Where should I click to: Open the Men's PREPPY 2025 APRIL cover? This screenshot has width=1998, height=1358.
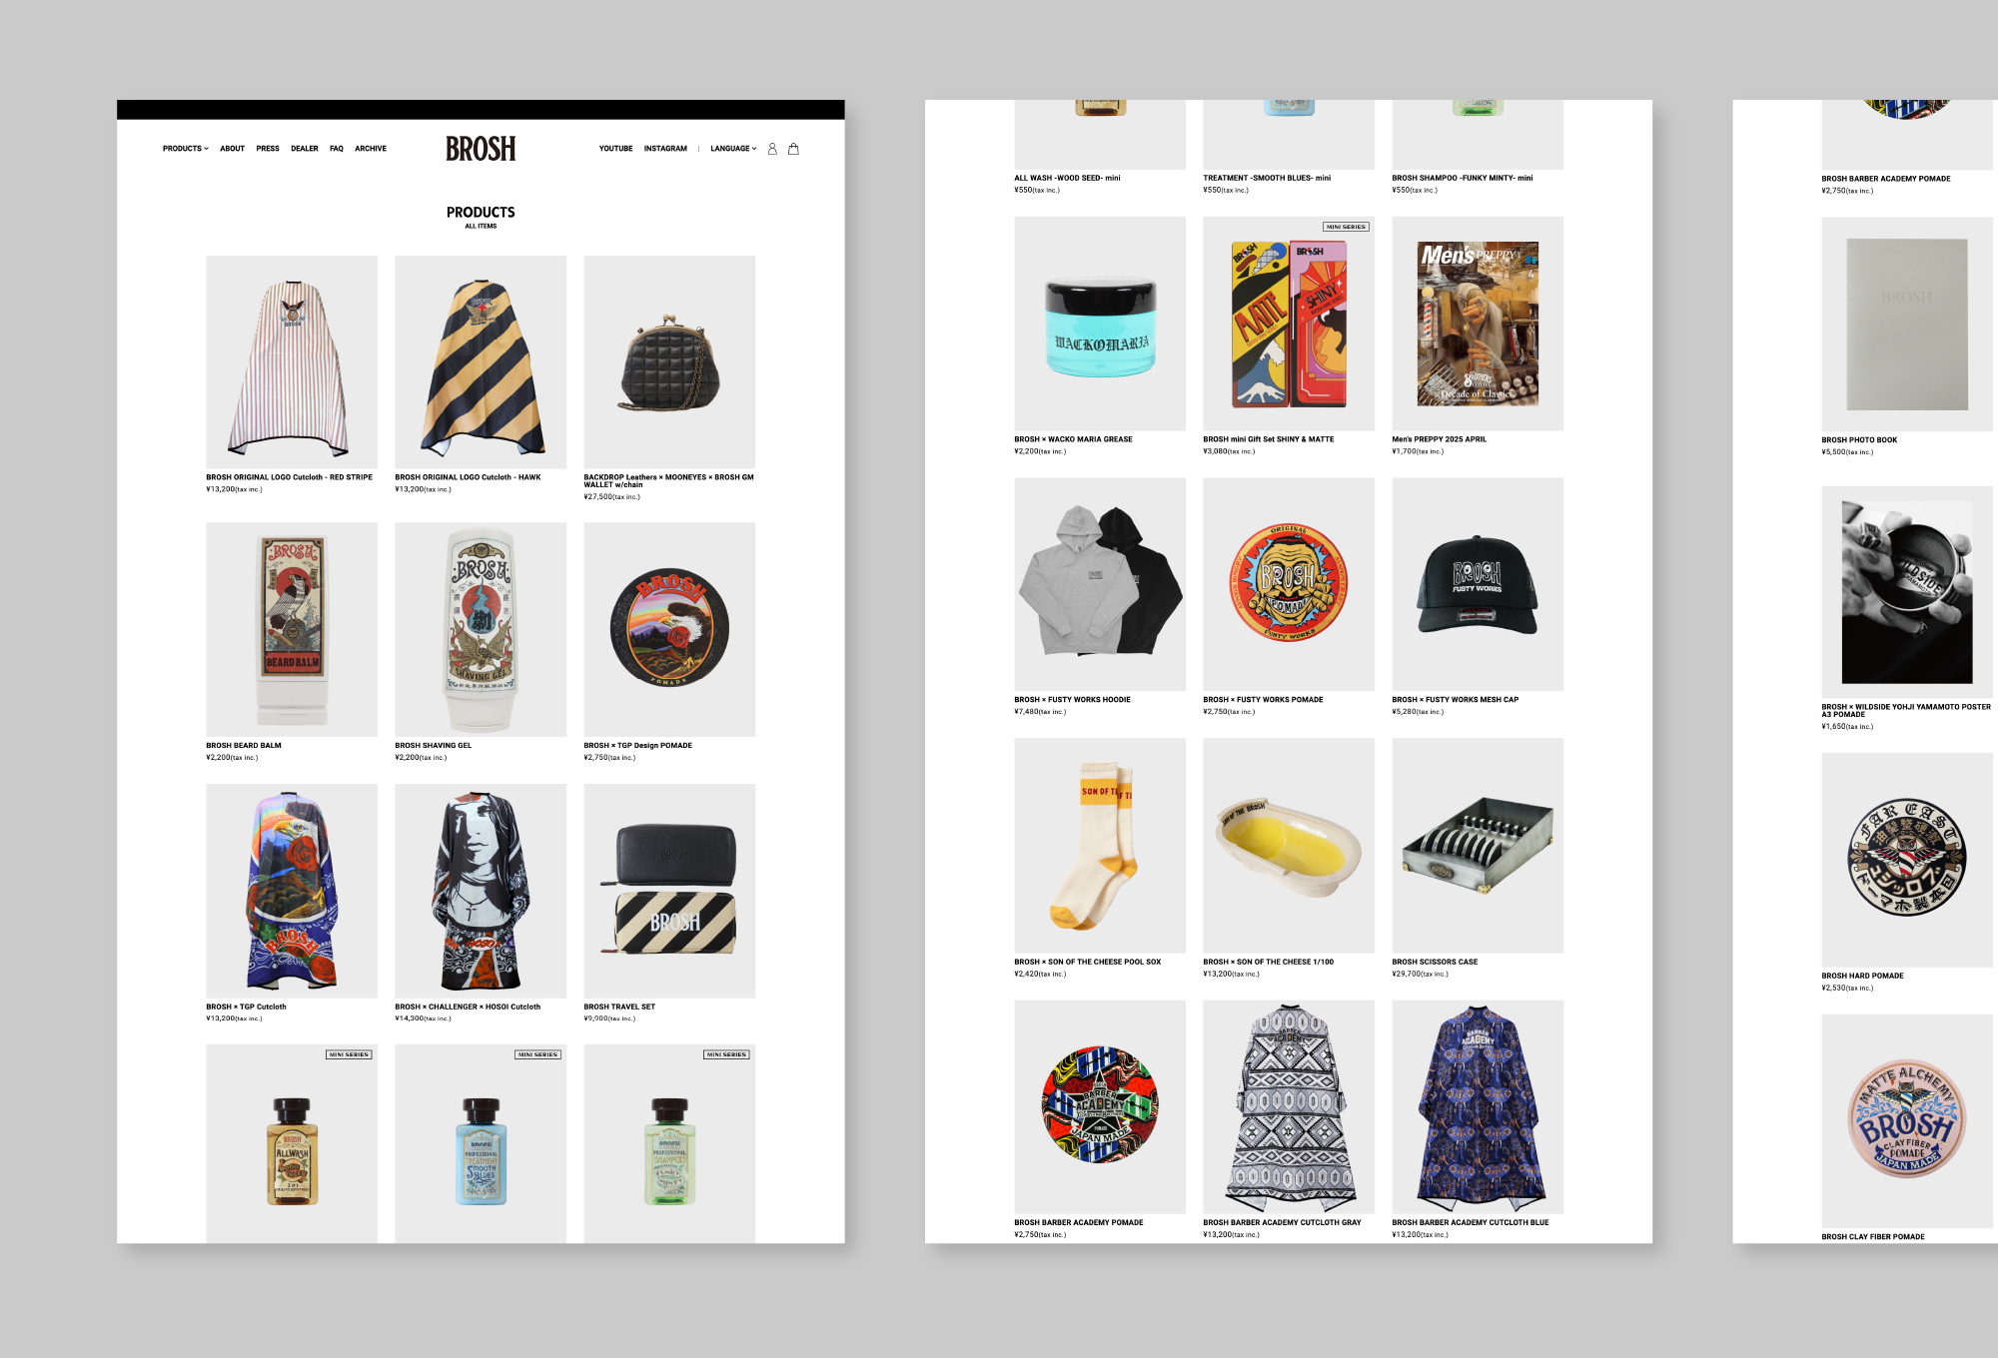pyautogui.click(x=1478, y=324)
